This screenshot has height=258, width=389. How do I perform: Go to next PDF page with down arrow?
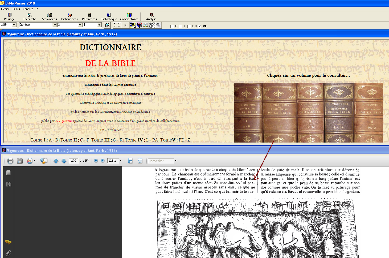click(64, 161)
